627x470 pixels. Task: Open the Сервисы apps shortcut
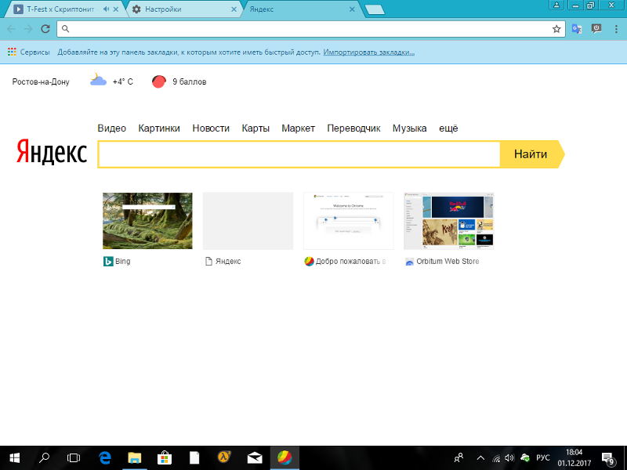28,52
